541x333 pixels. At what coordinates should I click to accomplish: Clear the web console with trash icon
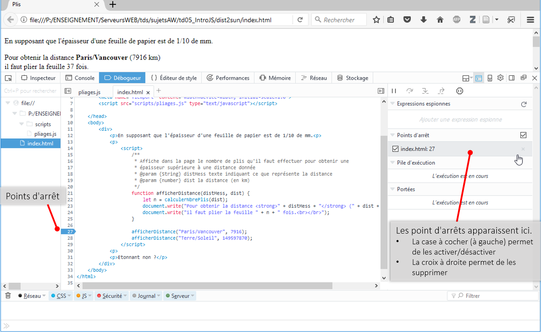click(x=8, y=296)
